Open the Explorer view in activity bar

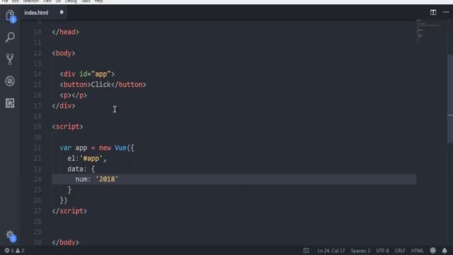11,16
